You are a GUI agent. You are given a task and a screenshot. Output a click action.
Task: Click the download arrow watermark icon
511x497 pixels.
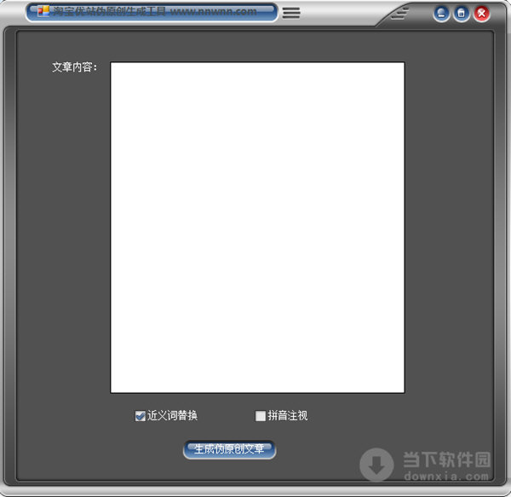(x=376, y=464)
